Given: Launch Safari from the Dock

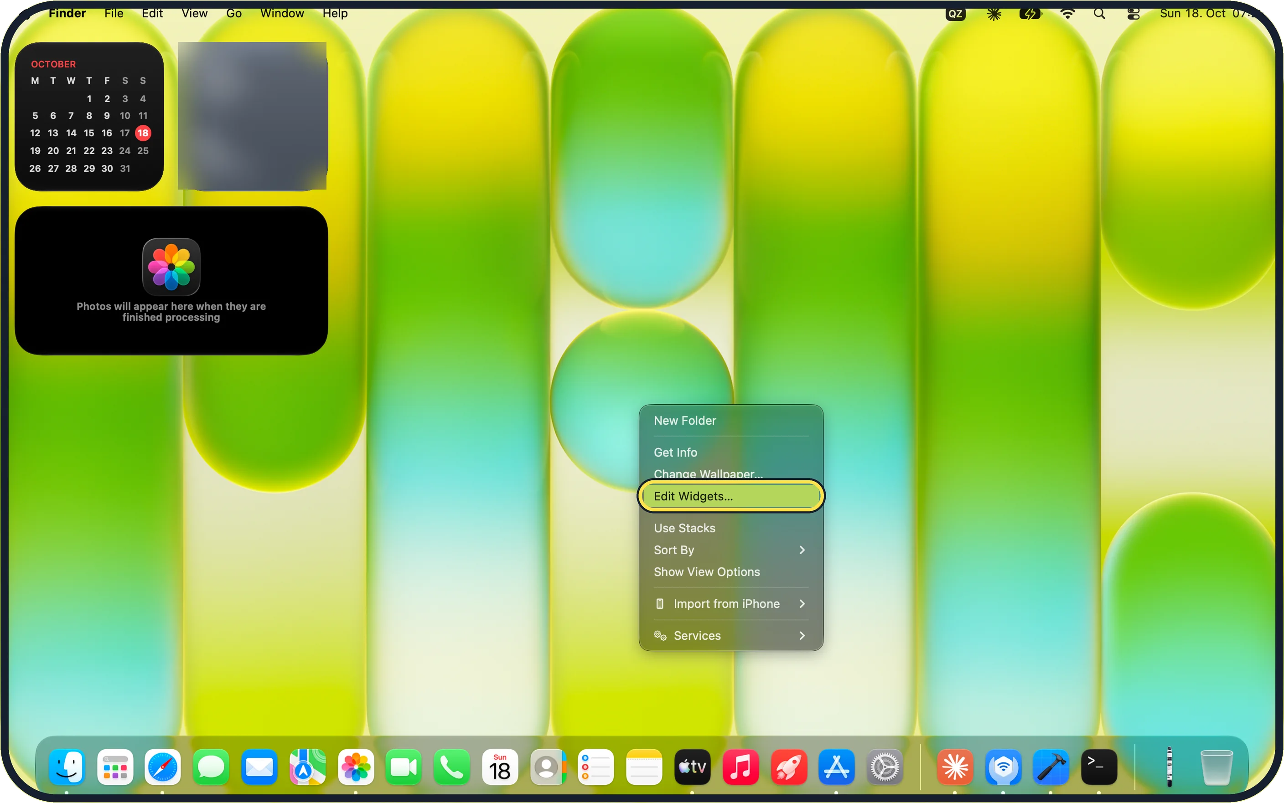Looking at the screenshot, I should point(163,767).
